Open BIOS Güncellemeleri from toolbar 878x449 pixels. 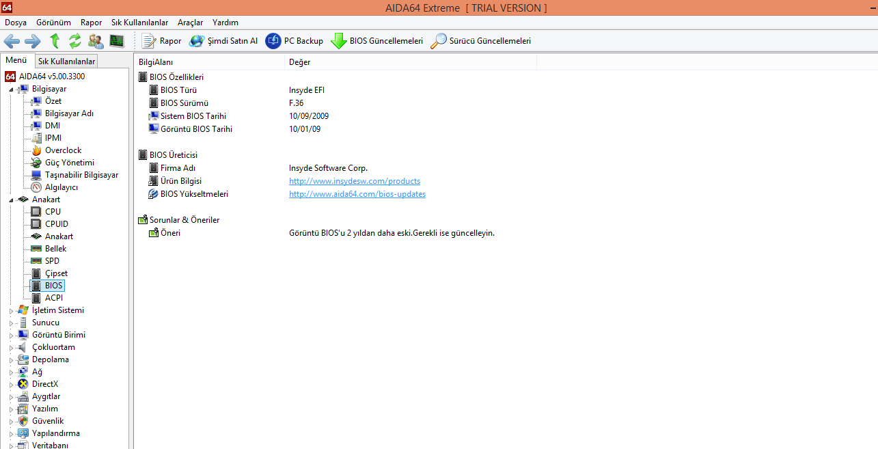pos(377,41)
